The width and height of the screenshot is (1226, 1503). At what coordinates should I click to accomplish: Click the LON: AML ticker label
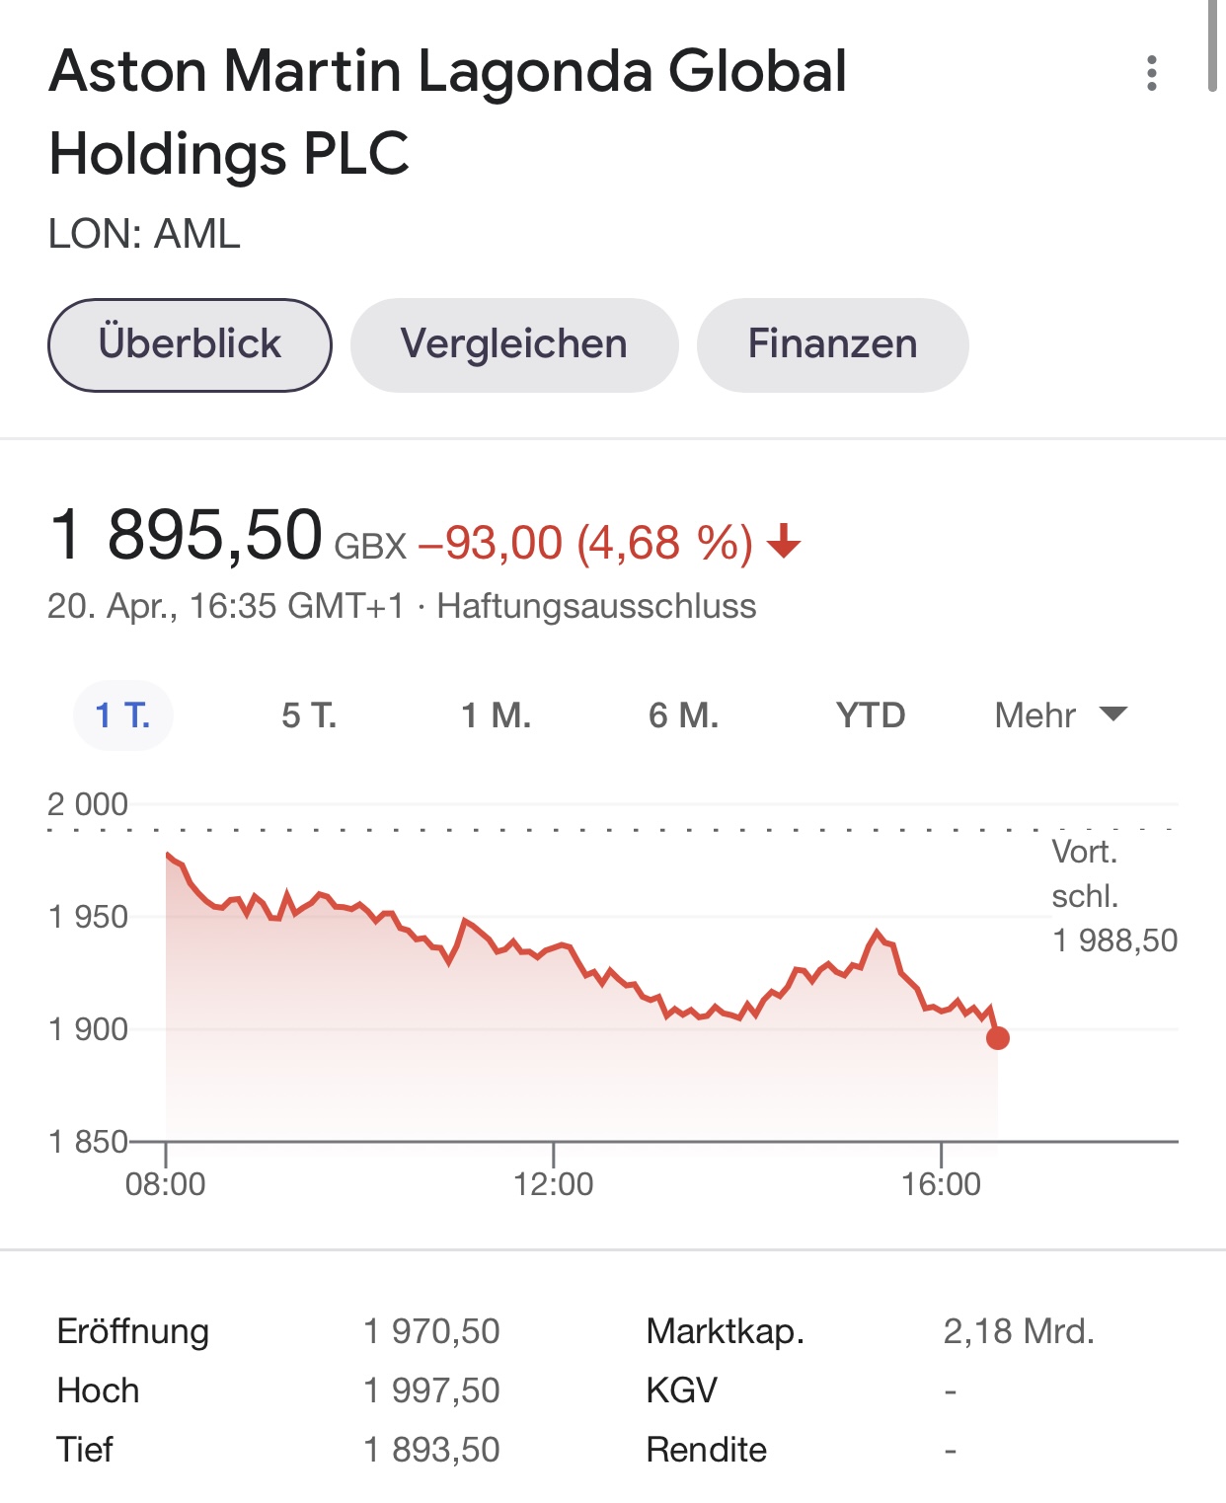144,234
